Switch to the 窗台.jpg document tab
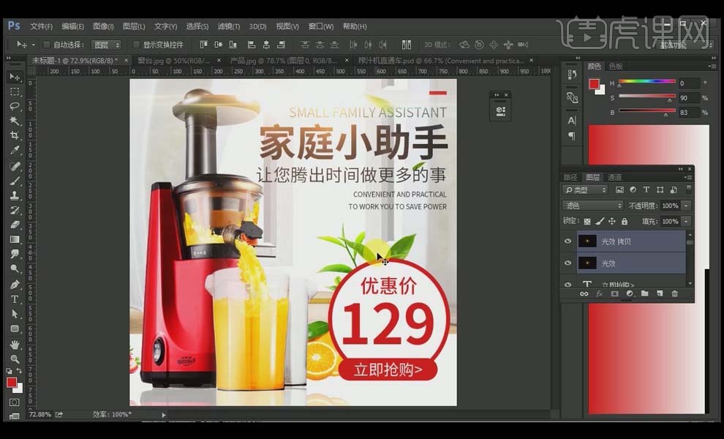This screenshot has width=724, height=439. pyautogui.click(x=173, y=61)
